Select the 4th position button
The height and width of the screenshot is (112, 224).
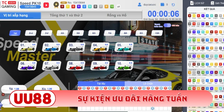click(x=62, y=33)
